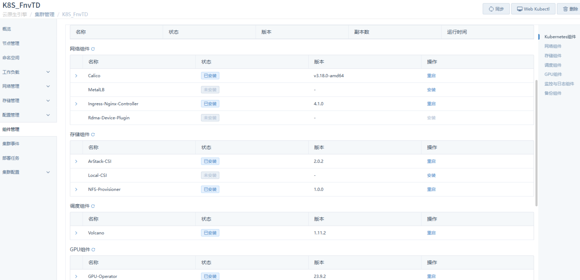Screen dimensions: 580x280
Task: Open Web Kubectl terminal
Action: 533,9
